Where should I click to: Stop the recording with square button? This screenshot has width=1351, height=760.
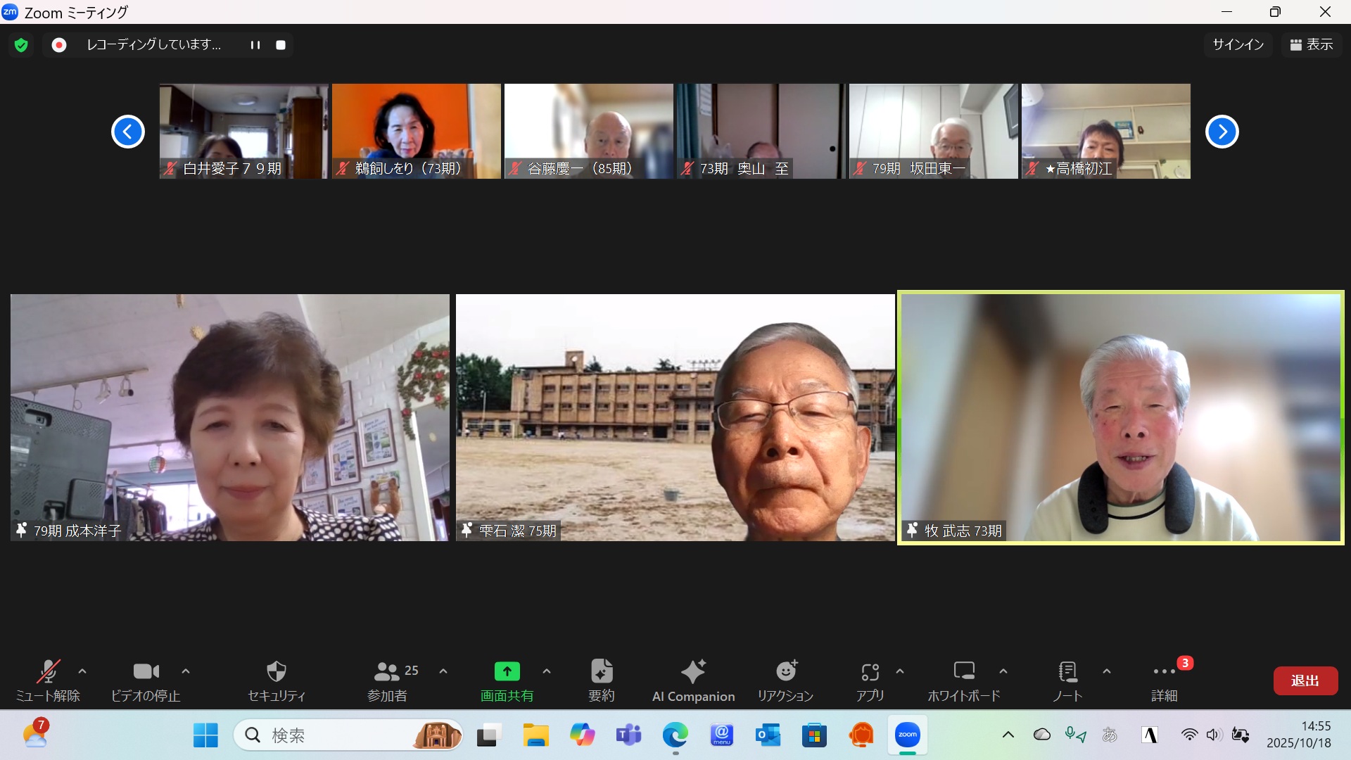(x=281, y=45)
